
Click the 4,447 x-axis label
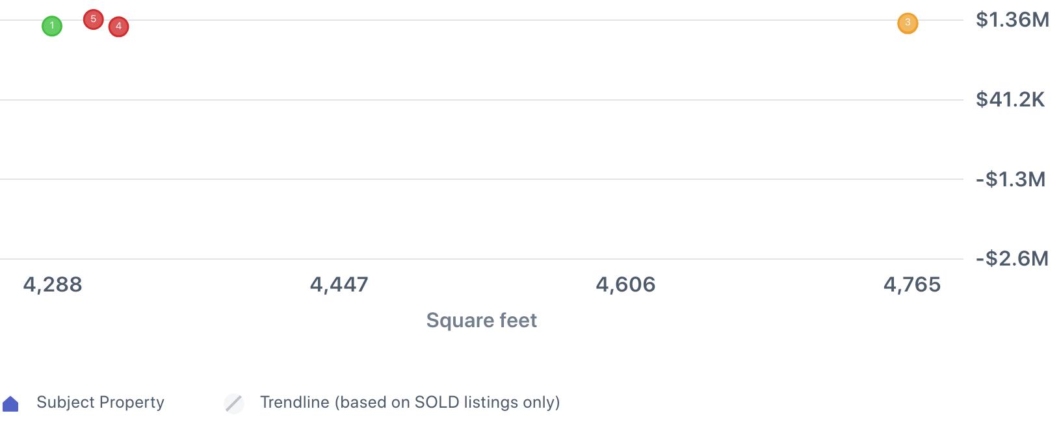click(339, 284)
